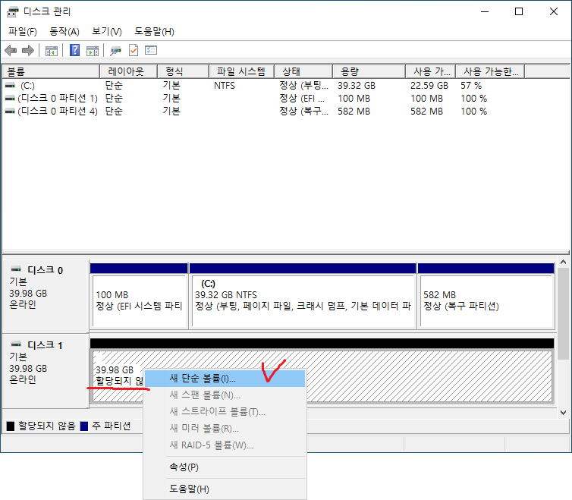
Task: Sort by the 파일 시스템 column header
Action: tap(241, 71)
